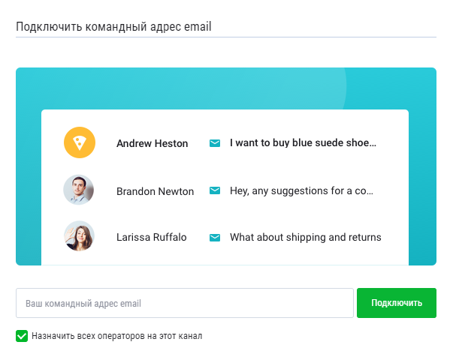
Task: Select the Brandon Newton name
Action: point(156,191)
